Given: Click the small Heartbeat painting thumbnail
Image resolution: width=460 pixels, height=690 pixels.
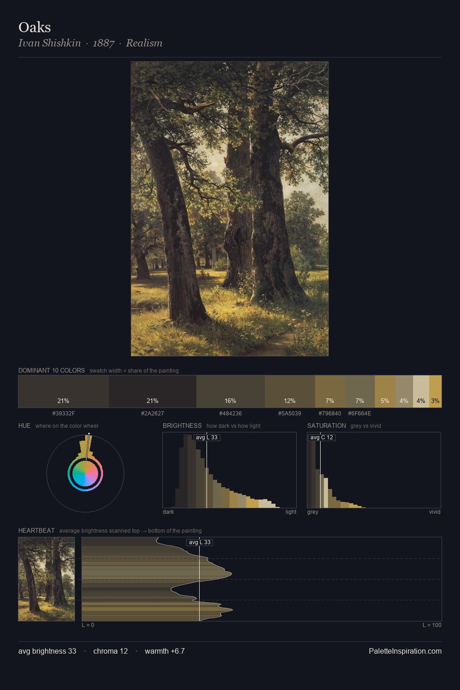Looking at the screenshot, I should point(46,579).
